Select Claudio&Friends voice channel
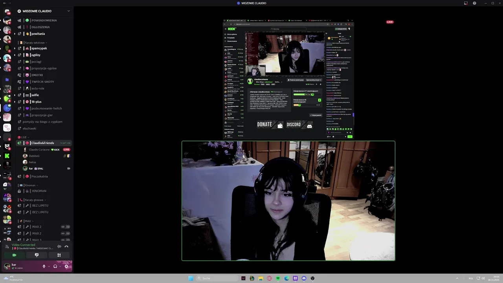This screenshot has height=283, width=503. [43, 143]
